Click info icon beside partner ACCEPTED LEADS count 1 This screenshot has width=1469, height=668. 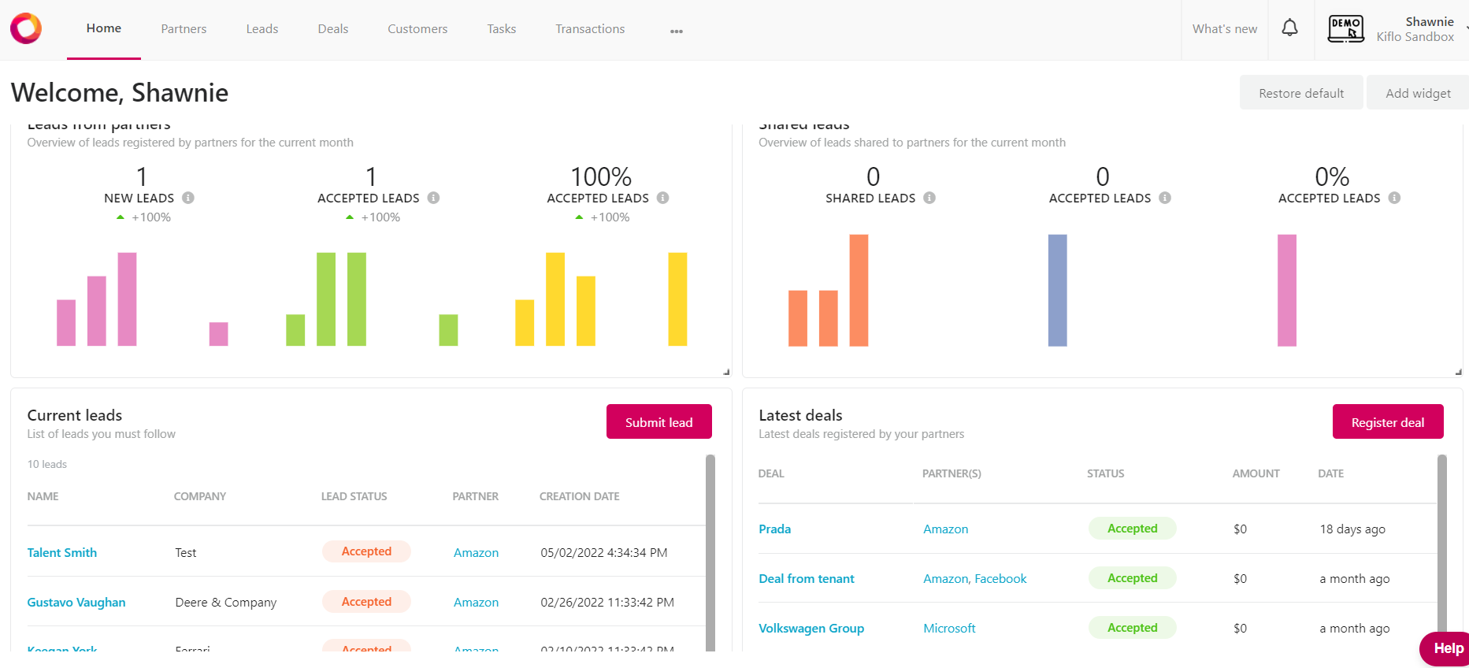point(433,198)
